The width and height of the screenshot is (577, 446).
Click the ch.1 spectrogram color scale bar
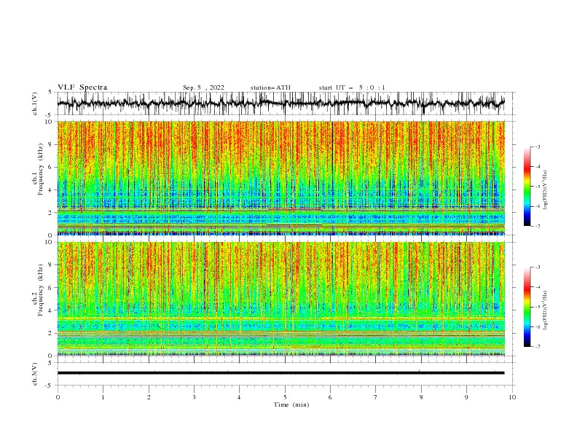pos(527,187)
